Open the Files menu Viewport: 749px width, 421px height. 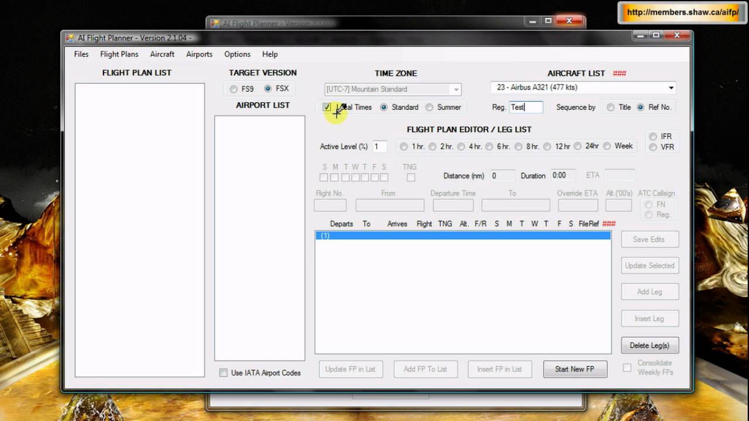[81, 54]
